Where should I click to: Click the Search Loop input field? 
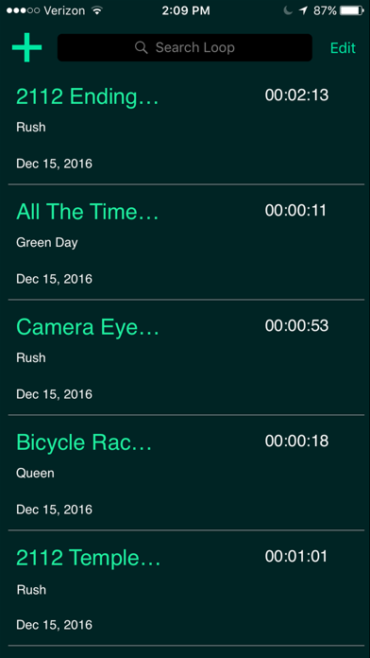click(x=185, y=47)
